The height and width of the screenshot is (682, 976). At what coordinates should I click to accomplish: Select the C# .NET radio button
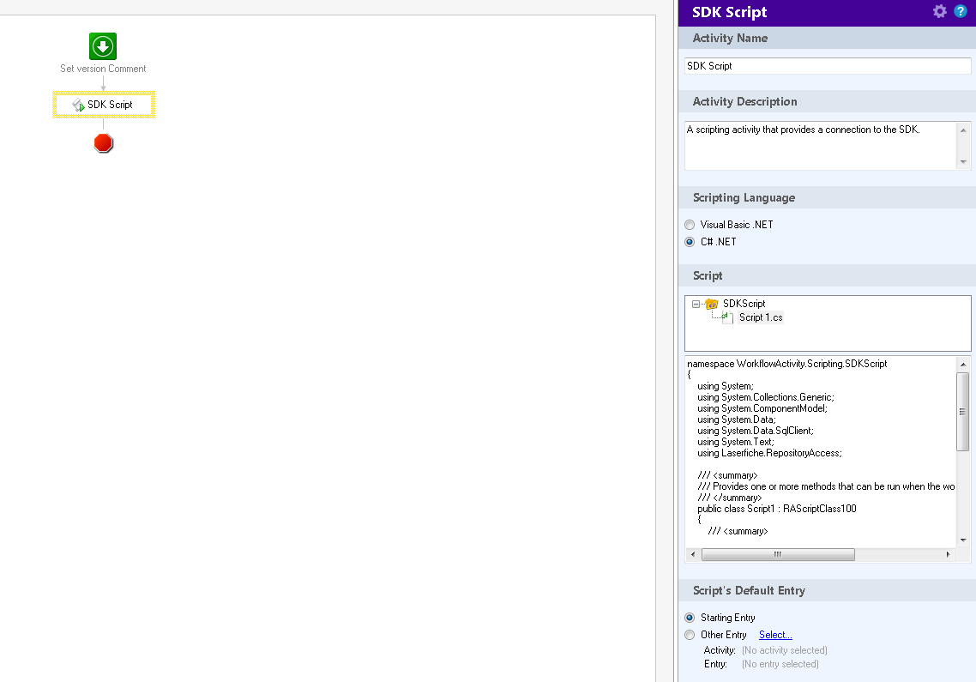coord(690,242)
